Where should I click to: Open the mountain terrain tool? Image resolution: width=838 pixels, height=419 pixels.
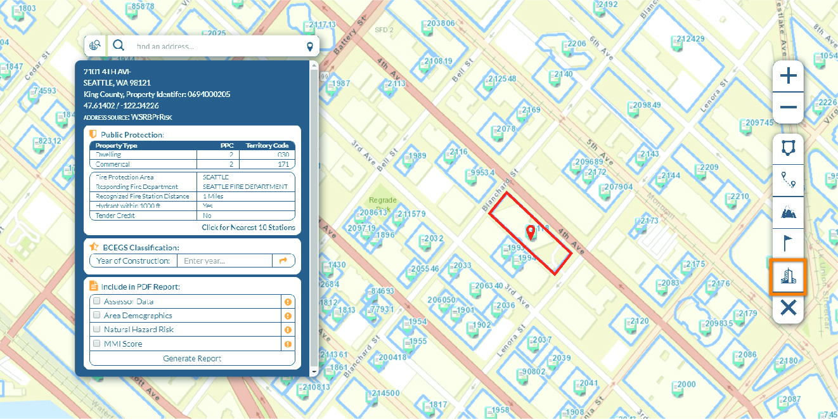click(x=788, y=212)
